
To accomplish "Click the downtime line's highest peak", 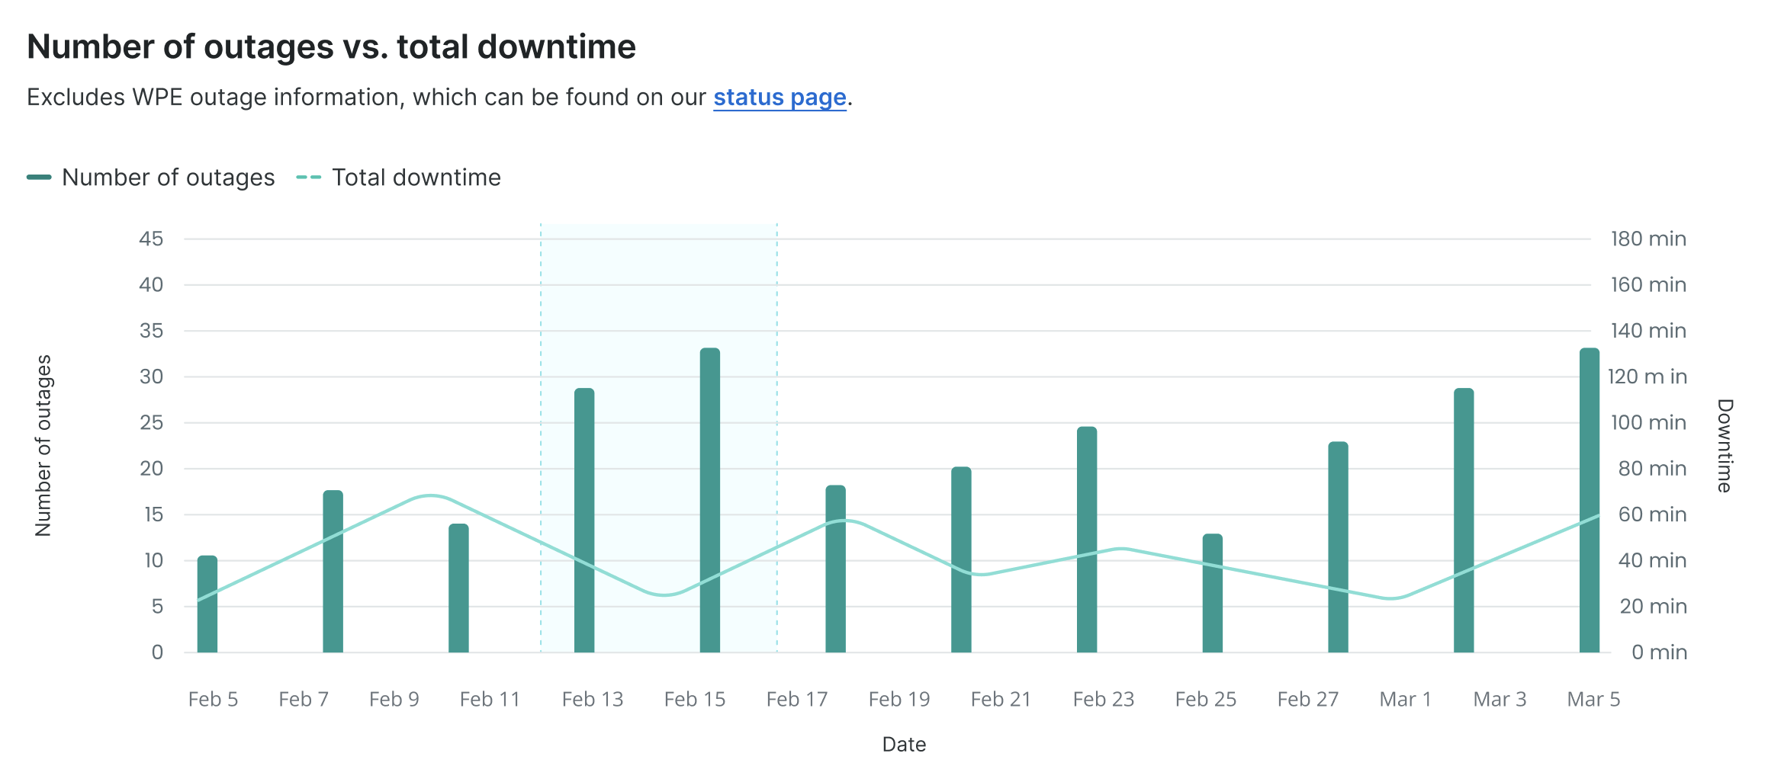I will click(430, 495).
